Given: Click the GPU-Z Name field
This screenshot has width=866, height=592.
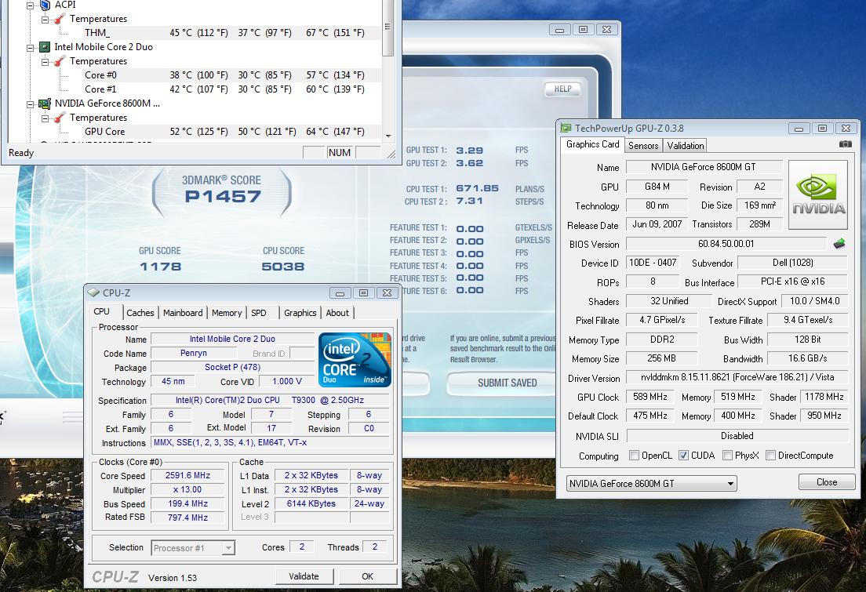Looking at the screenshot, I should pyautogui.click(x=704, y=167).
